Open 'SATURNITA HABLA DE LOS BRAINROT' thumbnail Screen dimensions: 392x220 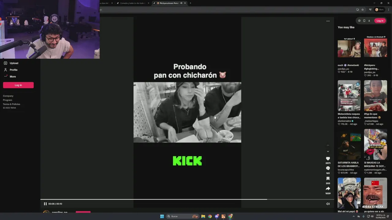click(x=349, y=144)
